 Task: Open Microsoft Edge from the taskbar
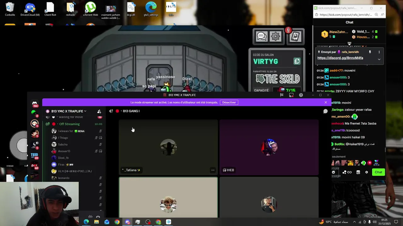[x=86, y=222]
